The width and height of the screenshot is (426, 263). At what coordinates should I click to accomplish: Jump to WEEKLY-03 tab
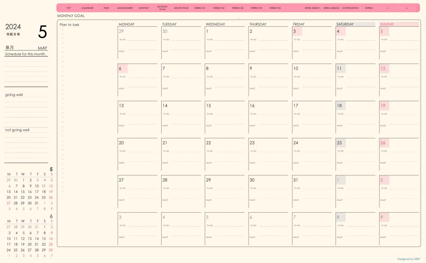click(x=238, y=8)
